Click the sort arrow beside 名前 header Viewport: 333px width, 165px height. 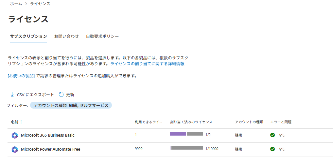pyautogui.click(x=21, y=122)
